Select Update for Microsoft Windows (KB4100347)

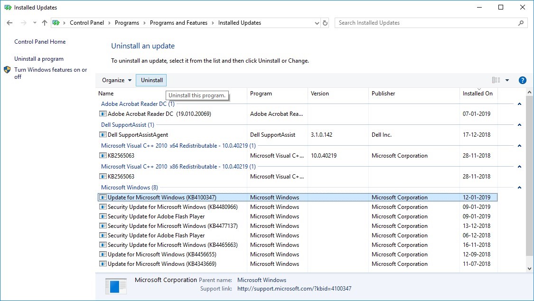point(297,198)
